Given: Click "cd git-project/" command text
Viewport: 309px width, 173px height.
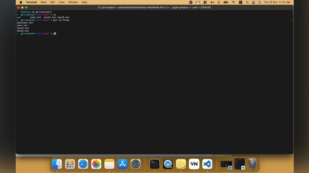Looking at the screenshot, I should click(x=42, y=12).
